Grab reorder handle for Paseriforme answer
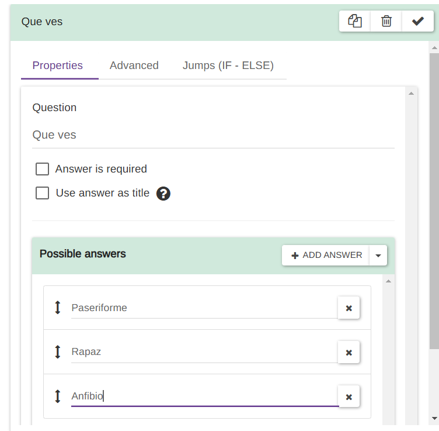439x431 pixels. click(57, 308)
